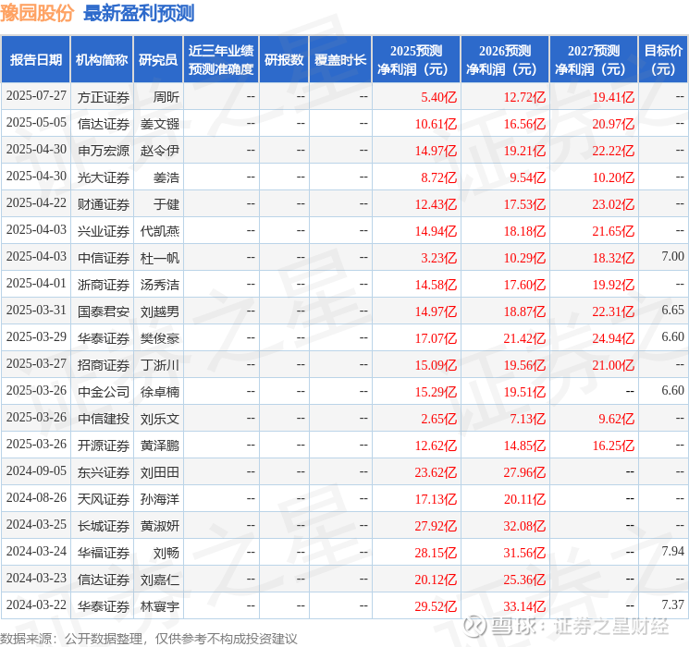Select the date 2025-05-05
This screenshot has width=689, height=647.
36,123
